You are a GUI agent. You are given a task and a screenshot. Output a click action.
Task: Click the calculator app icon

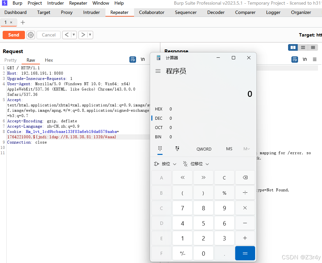159,58
